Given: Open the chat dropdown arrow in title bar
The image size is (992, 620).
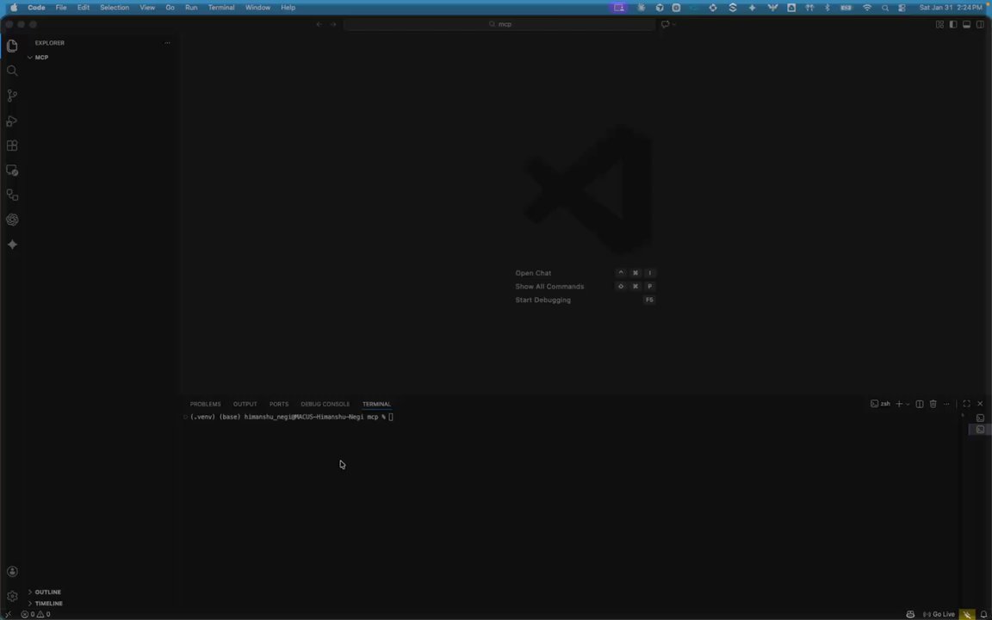Looking at the screenshot, I should tap(673, 24).
